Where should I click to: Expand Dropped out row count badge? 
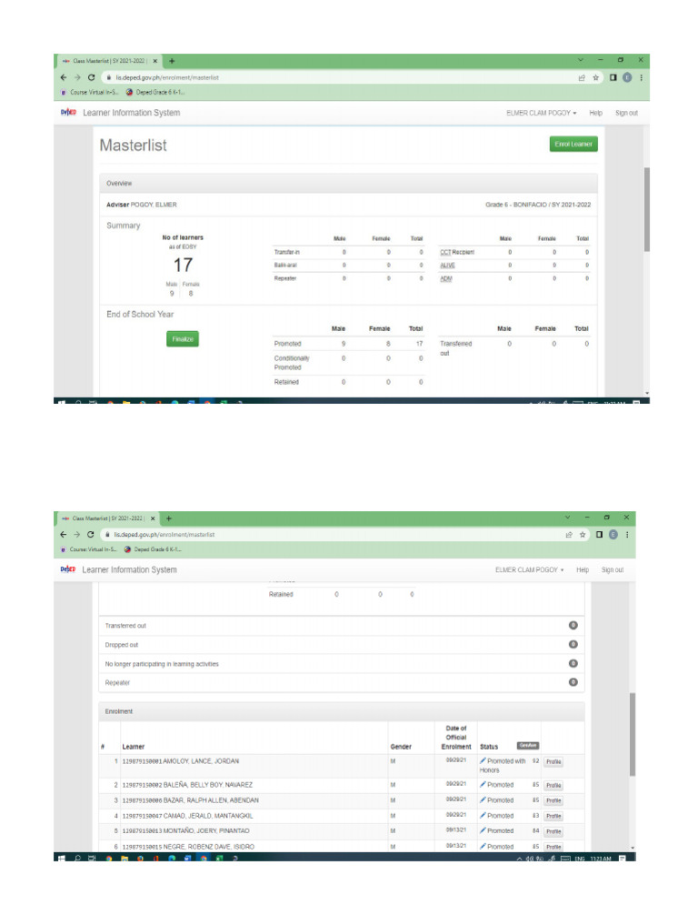coord(573,644)
